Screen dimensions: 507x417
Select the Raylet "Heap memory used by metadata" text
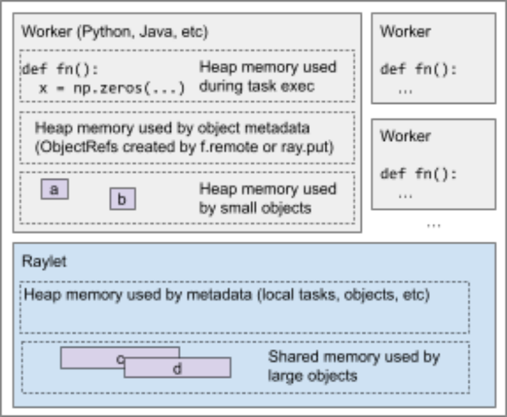pos(226,295)
